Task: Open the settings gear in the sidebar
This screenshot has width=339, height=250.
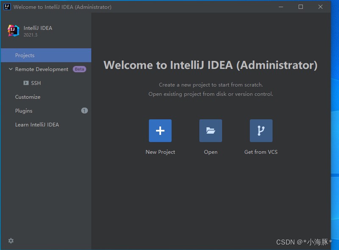Action: tap(11, 241)
